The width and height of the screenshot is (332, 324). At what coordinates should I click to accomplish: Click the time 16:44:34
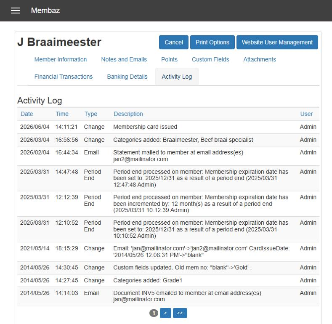(x=67, y=152)
